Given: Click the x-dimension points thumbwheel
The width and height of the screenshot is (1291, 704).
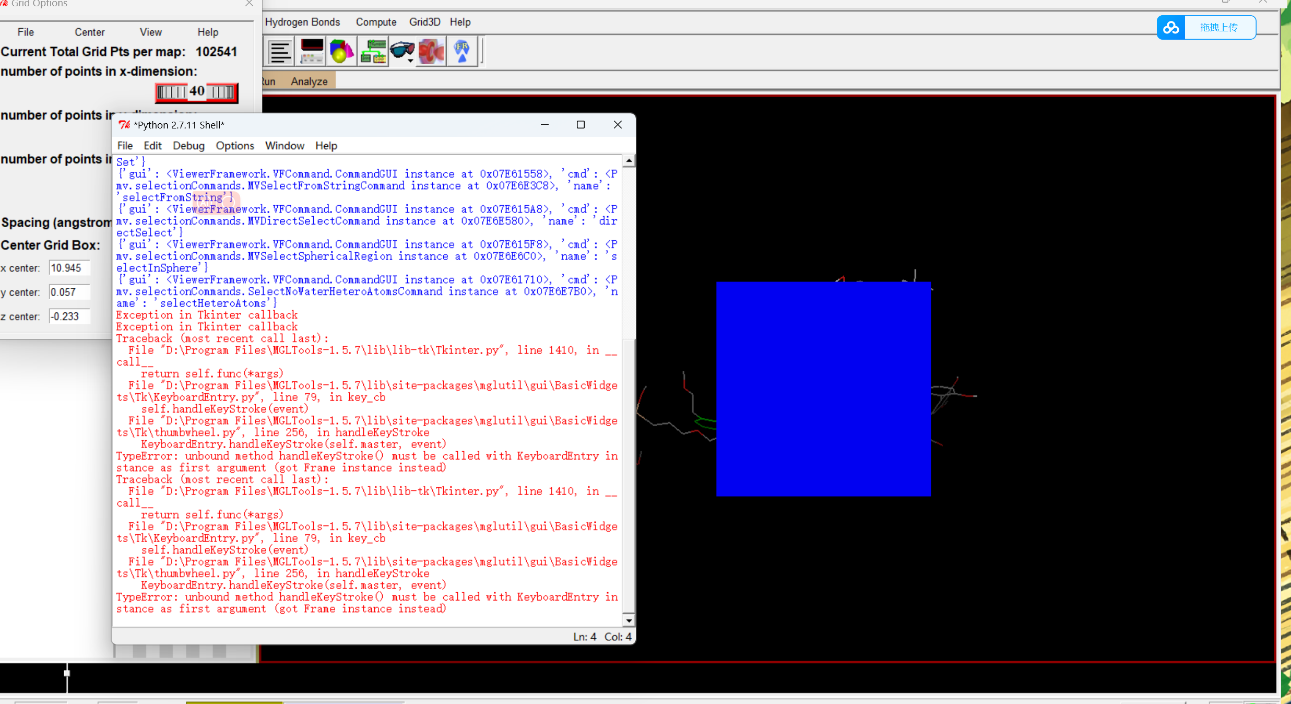Looking at the screenshot, I should pyautogui.click(x=197, y=92).
